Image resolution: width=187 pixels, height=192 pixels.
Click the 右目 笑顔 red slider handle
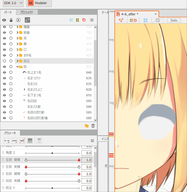point(26,181)
